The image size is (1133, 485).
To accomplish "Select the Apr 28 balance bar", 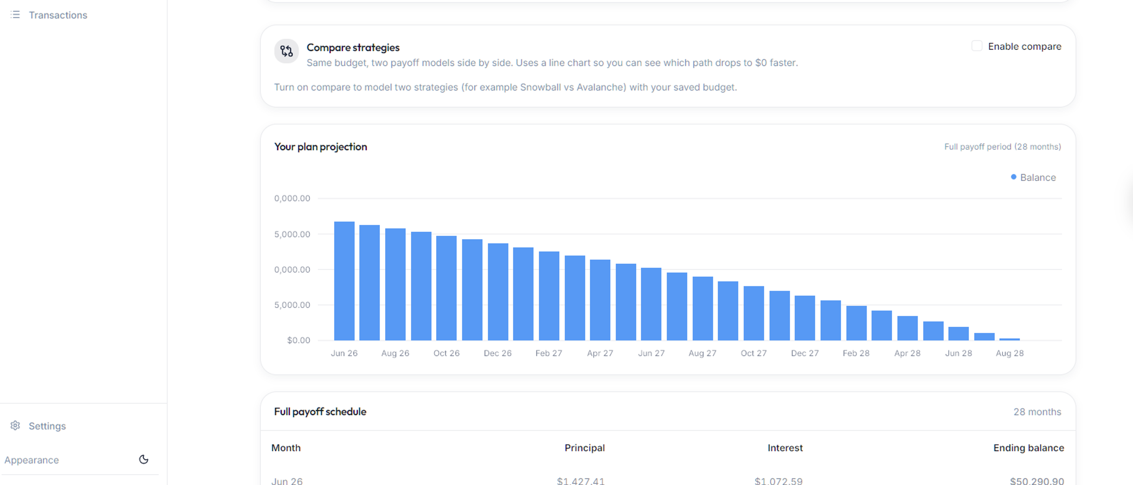I will point(907,328).
